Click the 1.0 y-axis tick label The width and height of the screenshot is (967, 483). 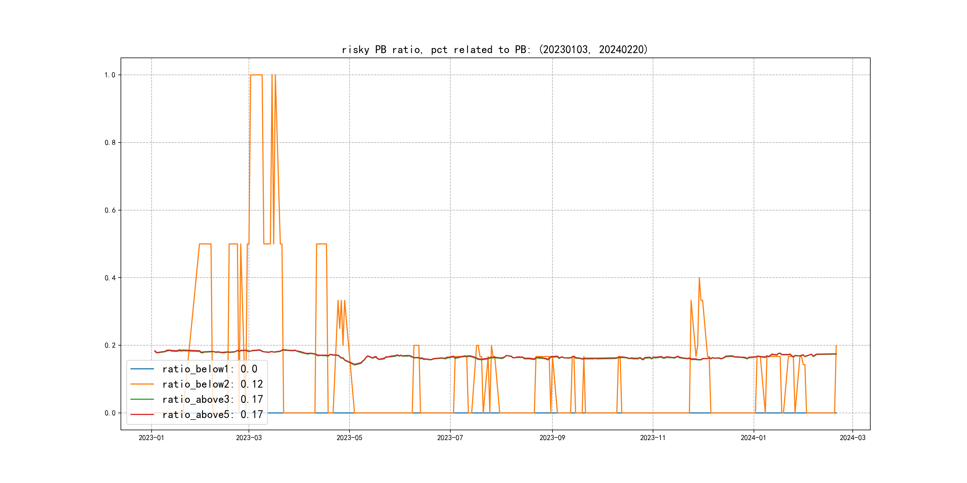110,75
